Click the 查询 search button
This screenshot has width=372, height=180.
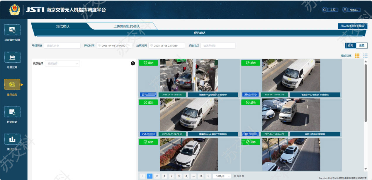pos(350,46)
